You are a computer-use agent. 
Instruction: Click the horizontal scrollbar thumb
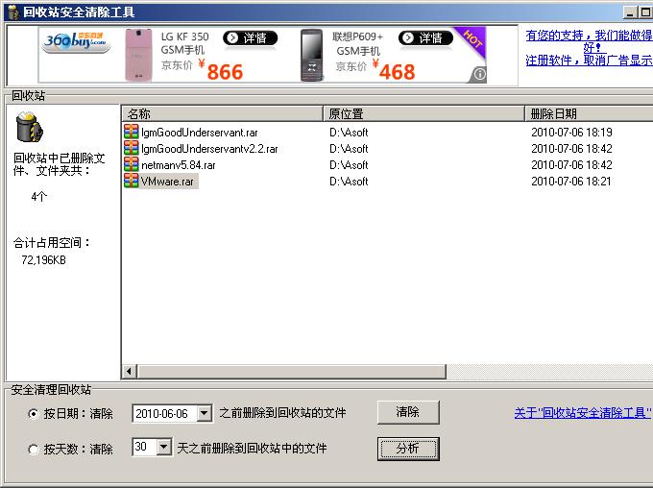pyautogui.click(x=292, y=371)
